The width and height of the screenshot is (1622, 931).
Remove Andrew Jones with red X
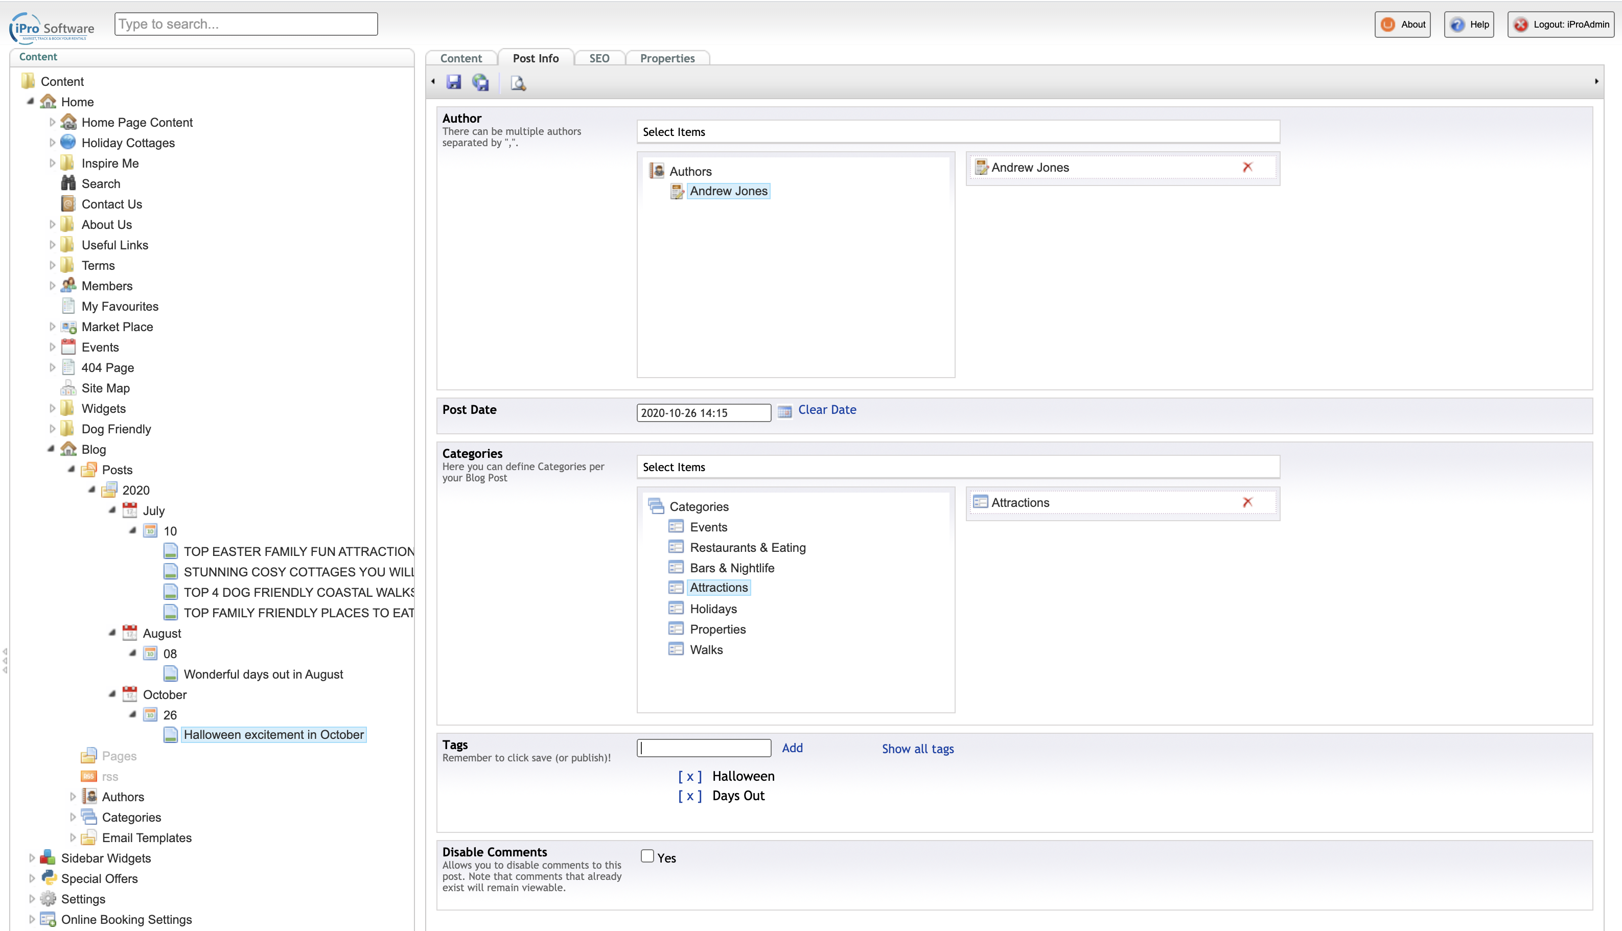point(1247,167)
